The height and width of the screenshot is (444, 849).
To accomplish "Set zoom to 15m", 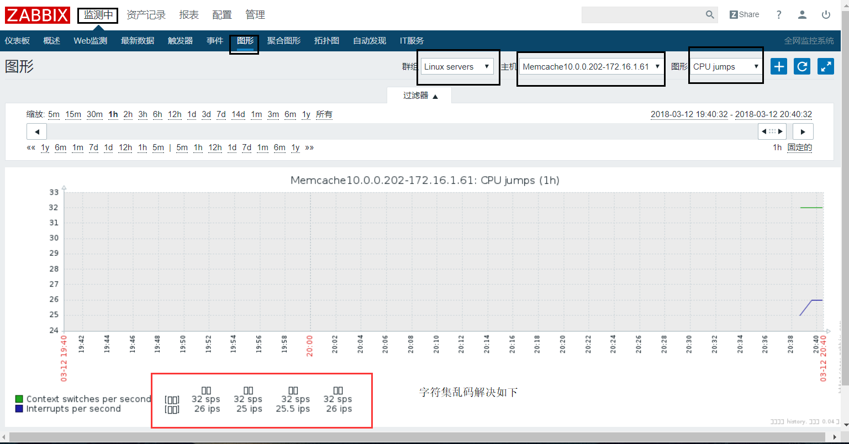I will [x=73, y=114].
